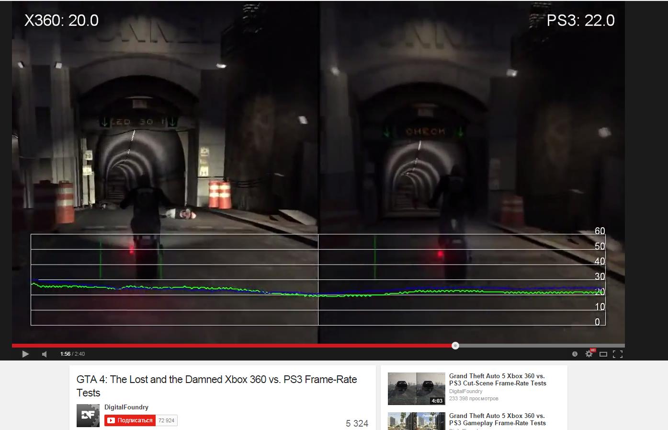
Task: Play the video
Action: pyautogui.click(x=25, y=354)
